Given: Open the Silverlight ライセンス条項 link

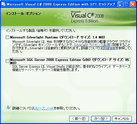Looking at the screenshot, I should click(92, 45).
